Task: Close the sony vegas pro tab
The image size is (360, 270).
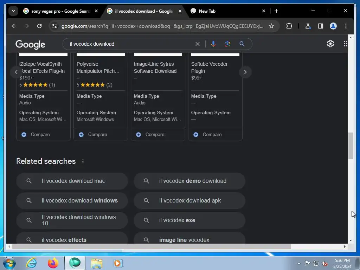Action: 96,11
